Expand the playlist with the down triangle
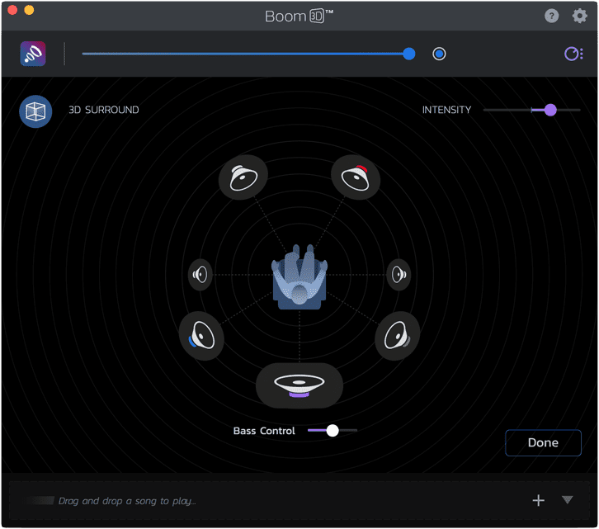 coord(568,499)
